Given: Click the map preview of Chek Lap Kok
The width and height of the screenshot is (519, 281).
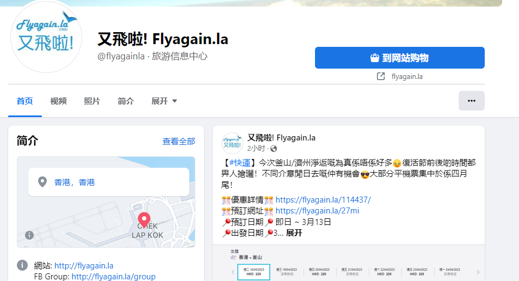Looking at the screenshot, I should pyautogui.click(x=106, y=202).
